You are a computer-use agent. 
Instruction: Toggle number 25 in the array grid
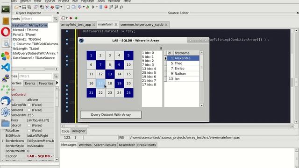click(x=129, y=93)
